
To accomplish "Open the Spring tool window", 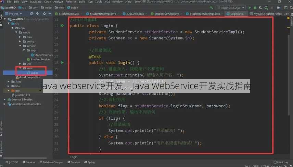I will pos(89,162).
